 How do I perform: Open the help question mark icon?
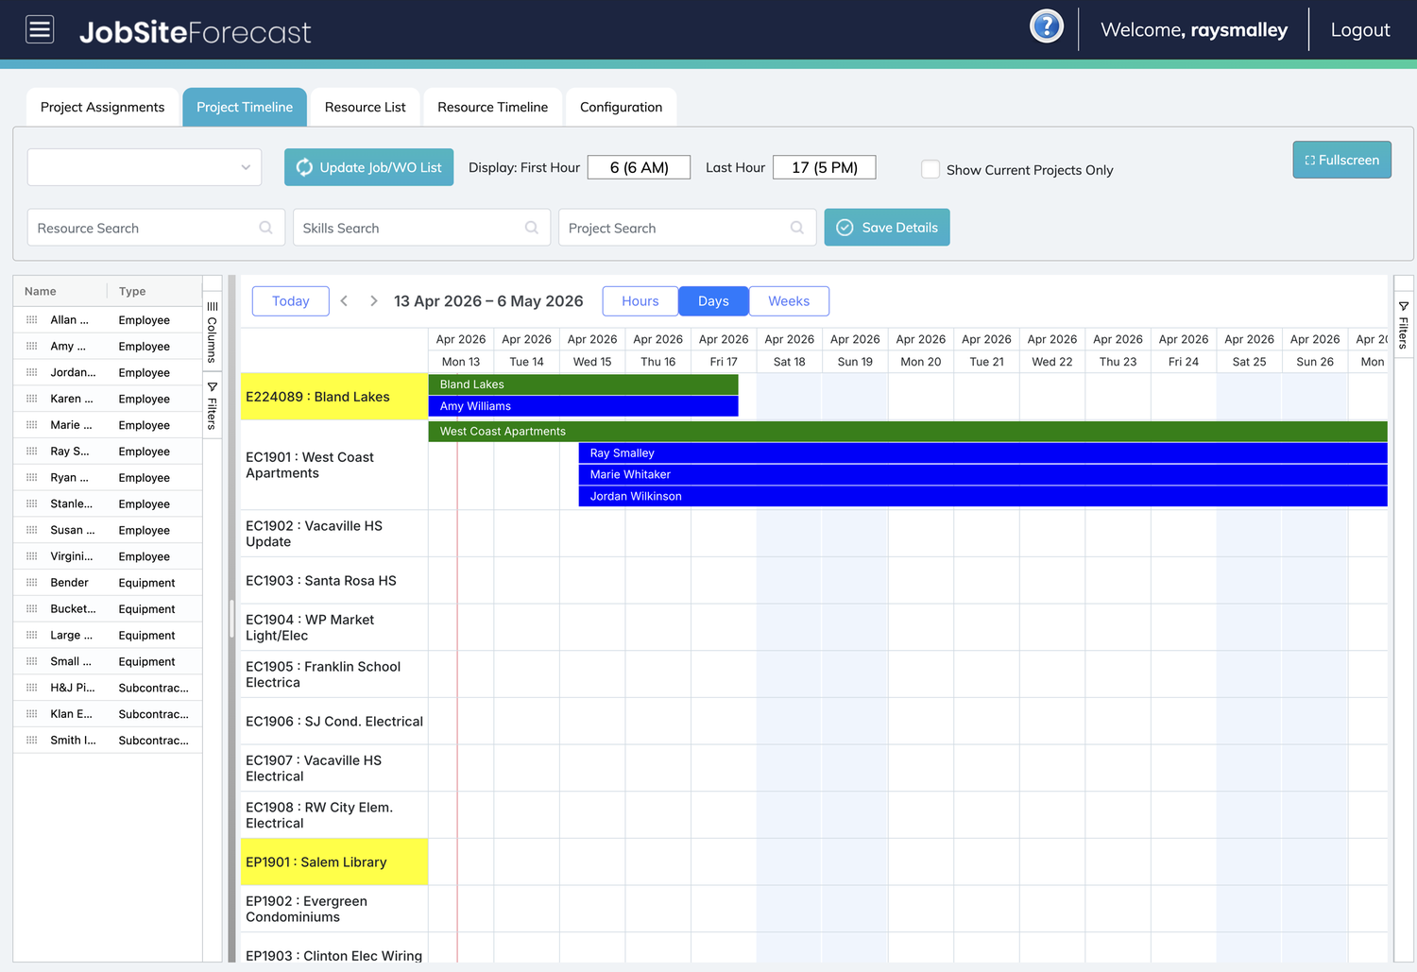point(1047,26)
